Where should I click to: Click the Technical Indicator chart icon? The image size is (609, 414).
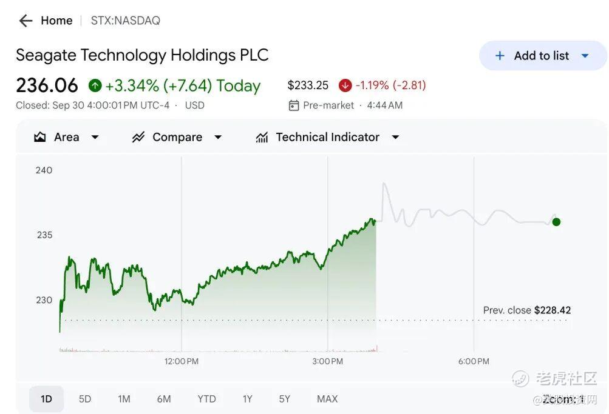pyautogui.click(x=262, y=137)
